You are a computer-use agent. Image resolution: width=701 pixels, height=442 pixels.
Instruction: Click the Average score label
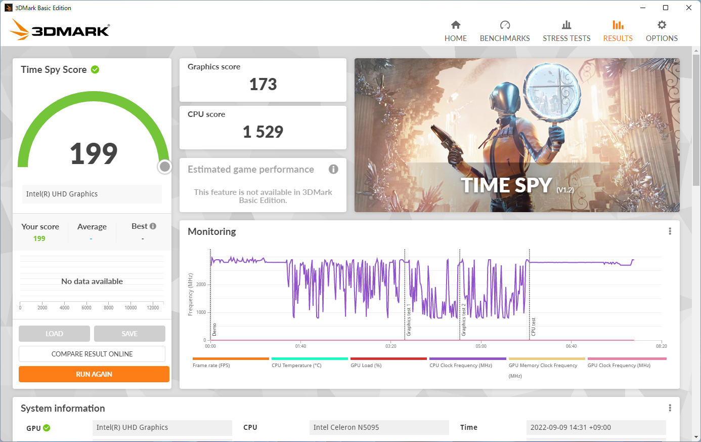92,227
